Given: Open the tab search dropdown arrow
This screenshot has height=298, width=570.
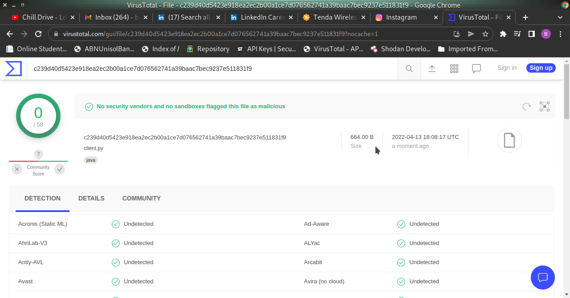Looking at the screenshot, I should click(x=560, y=17).
